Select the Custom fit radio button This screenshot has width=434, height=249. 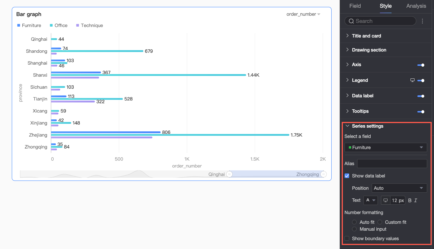380,222
